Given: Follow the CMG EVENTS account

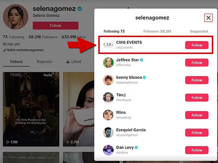Looking at the screenshot, I should 197,45.
